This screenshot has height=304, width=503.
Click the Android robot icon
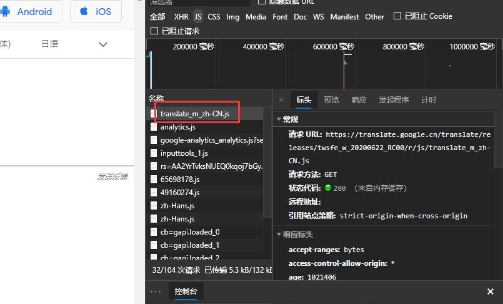click(x=6, y=12)
